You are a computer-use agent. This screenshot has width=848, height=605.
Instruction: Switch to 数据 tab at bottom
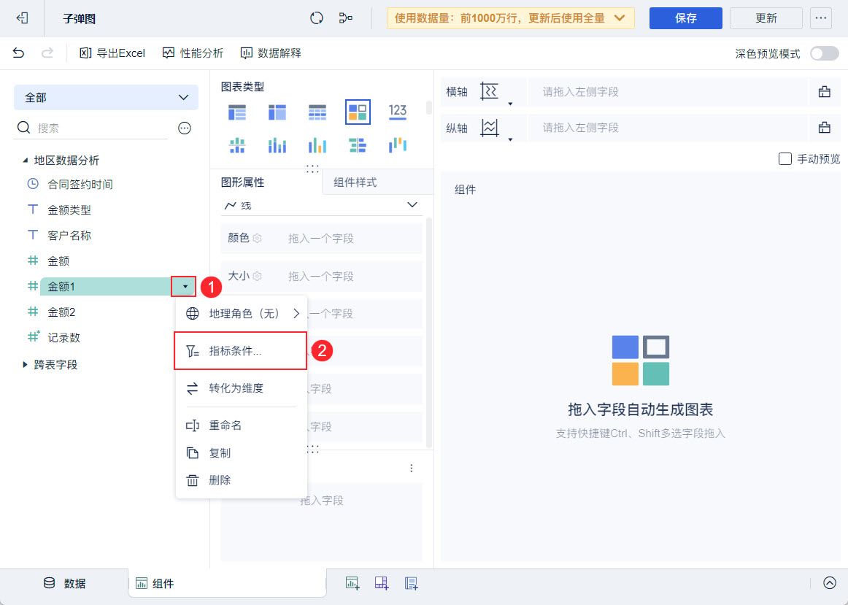click(64, 583)
